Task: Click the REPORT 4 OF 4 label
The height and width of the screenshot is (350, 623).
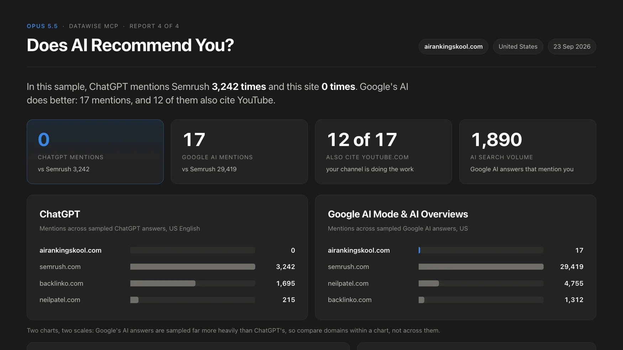Action: [x=154, y=26]
